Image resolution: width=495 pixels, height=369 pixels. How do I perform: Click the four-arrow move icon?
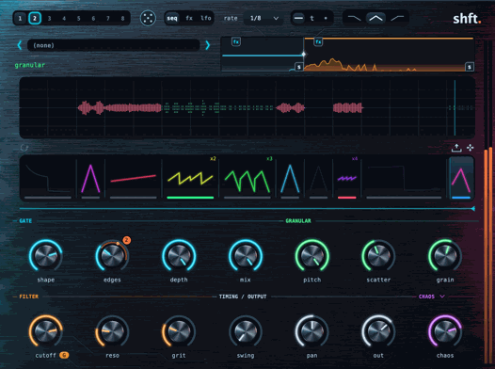tap(470, 148)
